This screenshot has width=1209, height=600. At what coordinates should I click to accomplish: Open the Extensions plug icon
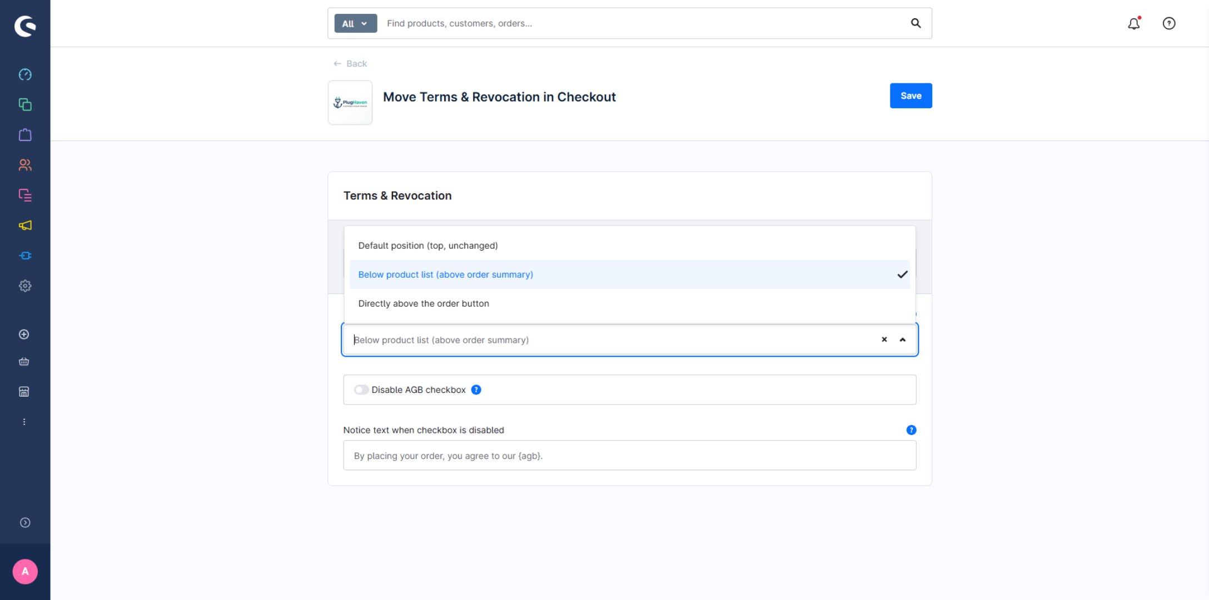pyautogui.click(x=25, y=256)
